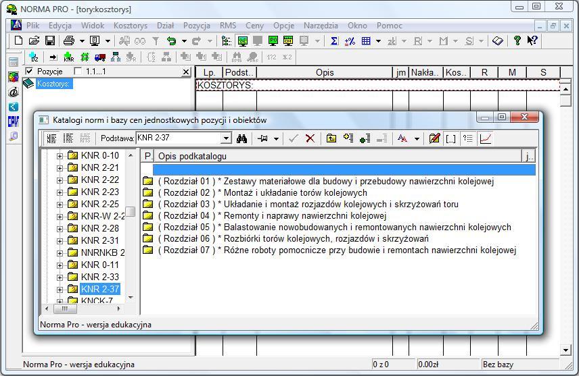Screen dimensions: 579x376
Task: Open Rozdział 06 Rozbiórki torów kolejowych row
Action: click(x=294, y=238)
